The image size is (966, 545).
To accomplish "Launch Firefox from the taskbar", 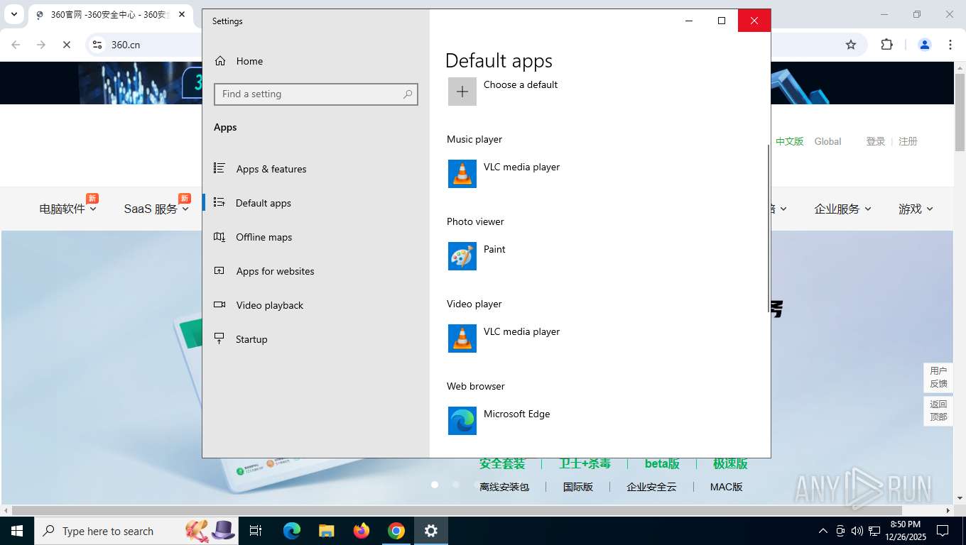I will pyautogui.click(x=362, y=531).
